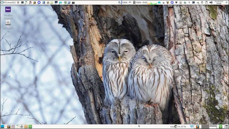Viewport: 229px width, 129px height.
Task: Open the pCloud launcher in top-left panel
Action: pos(60,3)
